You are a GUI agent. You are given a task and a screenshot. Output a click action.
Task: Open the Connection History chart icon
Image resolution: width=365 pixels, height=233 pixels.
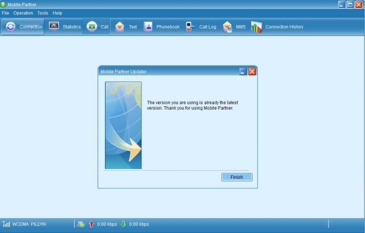point(257,27)
